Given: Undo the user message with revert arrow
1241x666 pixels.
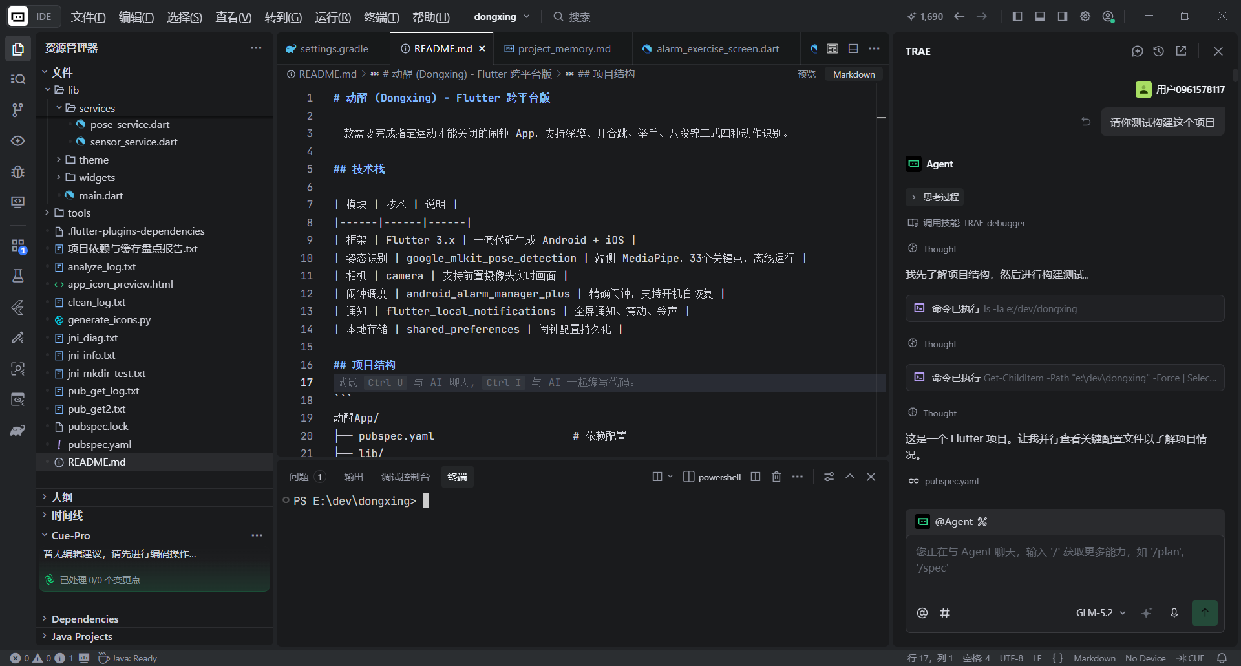Looking at the screenshot, I should pyautogui.click(x=1086, y=122).
